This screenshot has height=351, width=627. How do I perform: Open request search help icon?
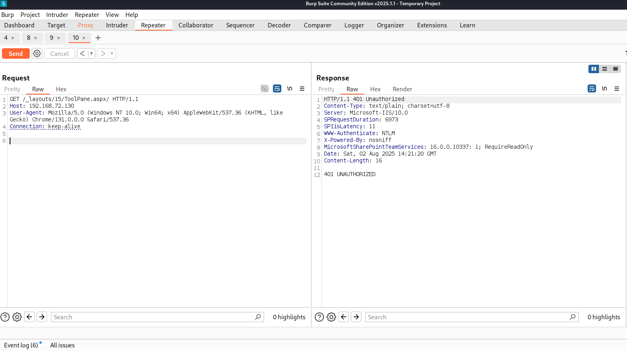(5, 317)
